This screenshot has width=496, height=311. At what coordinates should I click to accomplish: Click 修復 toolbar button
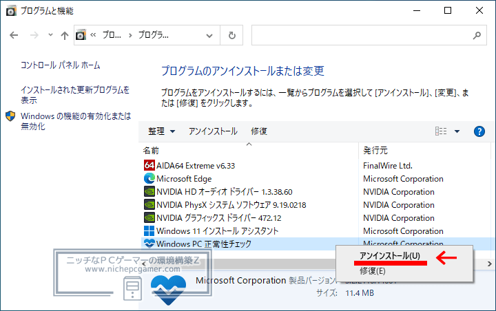click(259, 131)
